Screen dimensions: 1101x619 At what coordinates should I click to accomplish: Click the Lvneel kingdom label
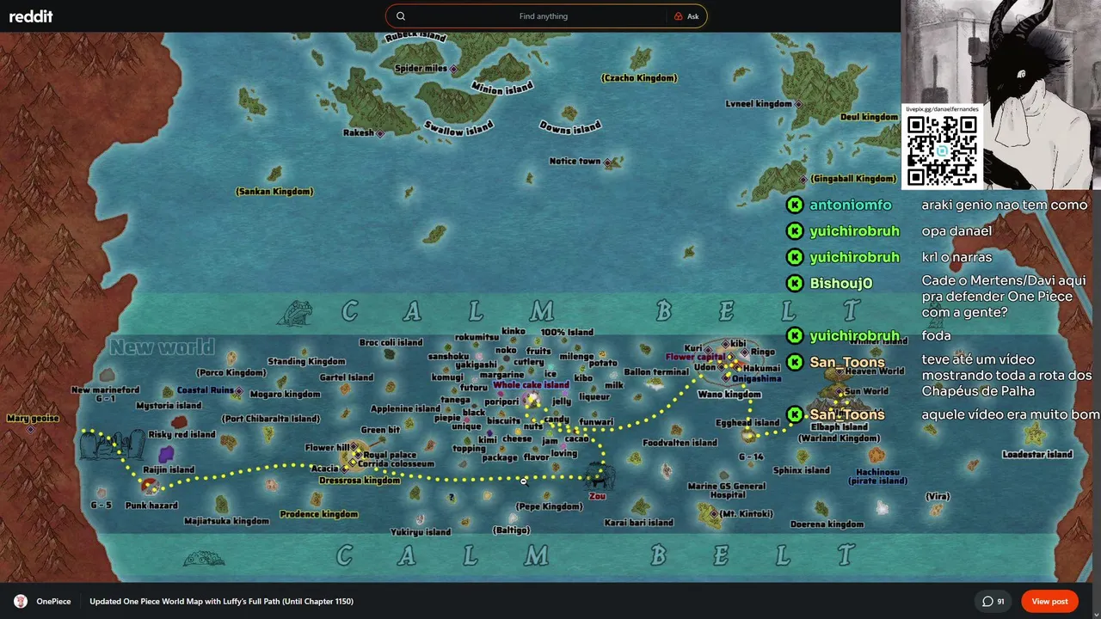(759, 104)
